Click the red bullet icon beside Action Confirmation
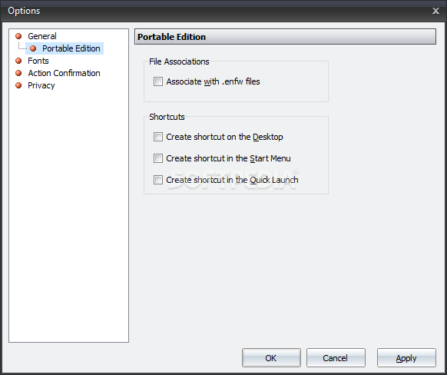 [18, 73]
